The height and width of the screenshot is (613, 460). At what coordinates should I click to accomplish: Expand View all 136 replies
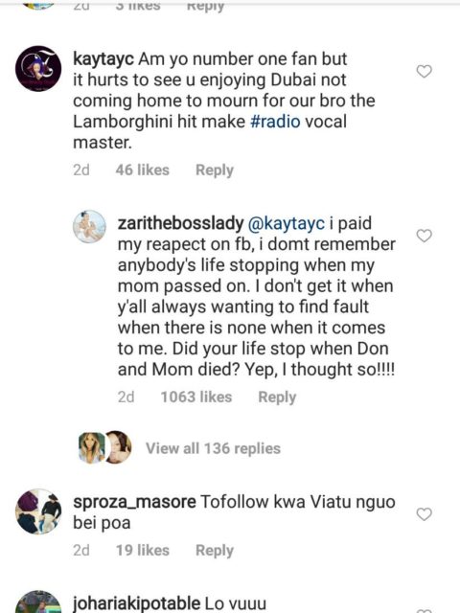pos(213,448)
